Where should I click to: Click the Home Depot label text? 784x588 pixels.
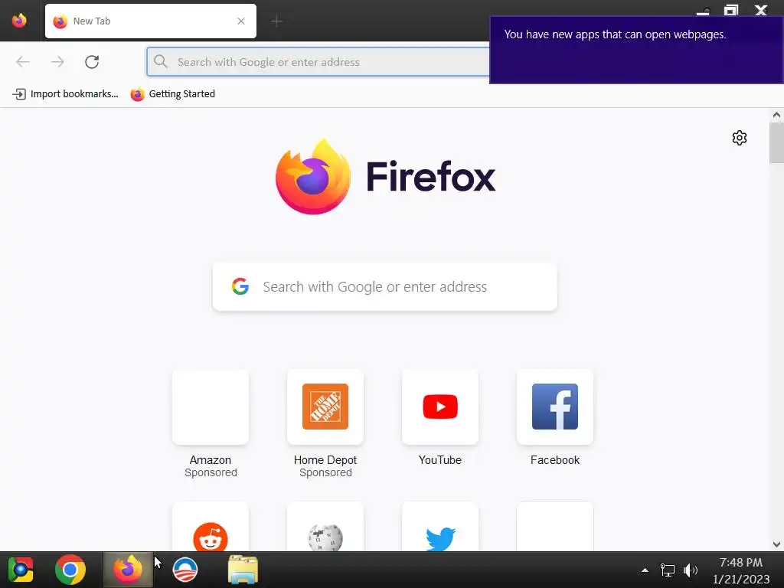pyautogui.click(x=325, y=460)
